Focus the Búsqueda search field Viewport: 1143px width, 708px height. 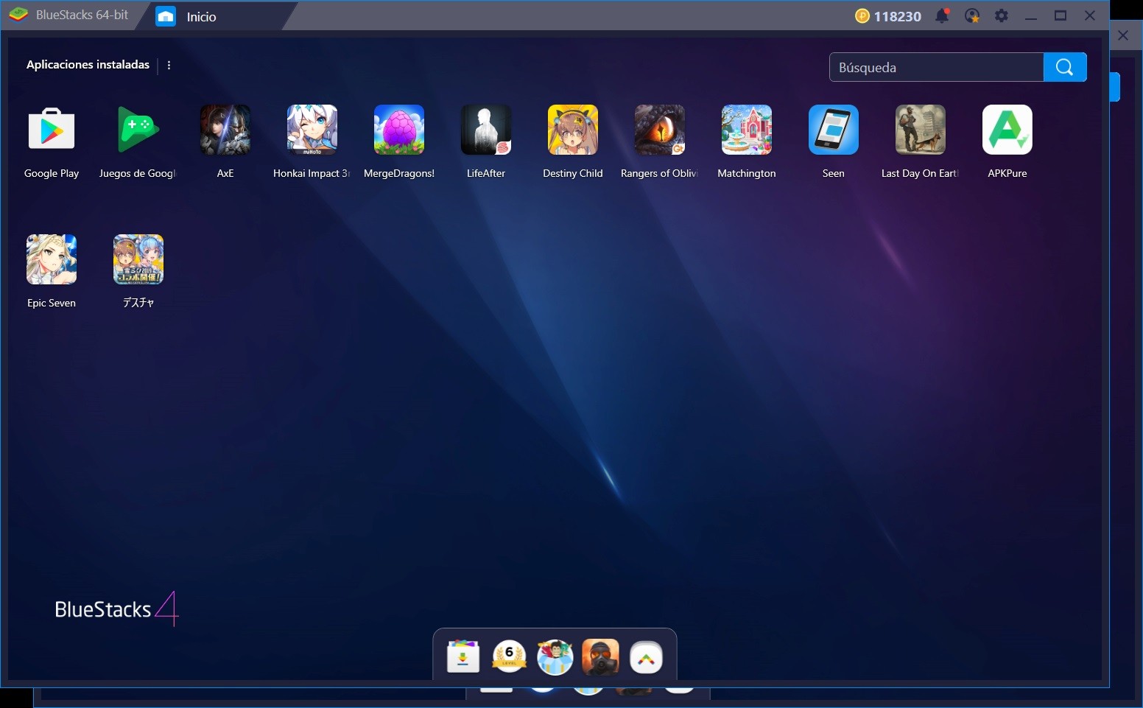(937, 67)
